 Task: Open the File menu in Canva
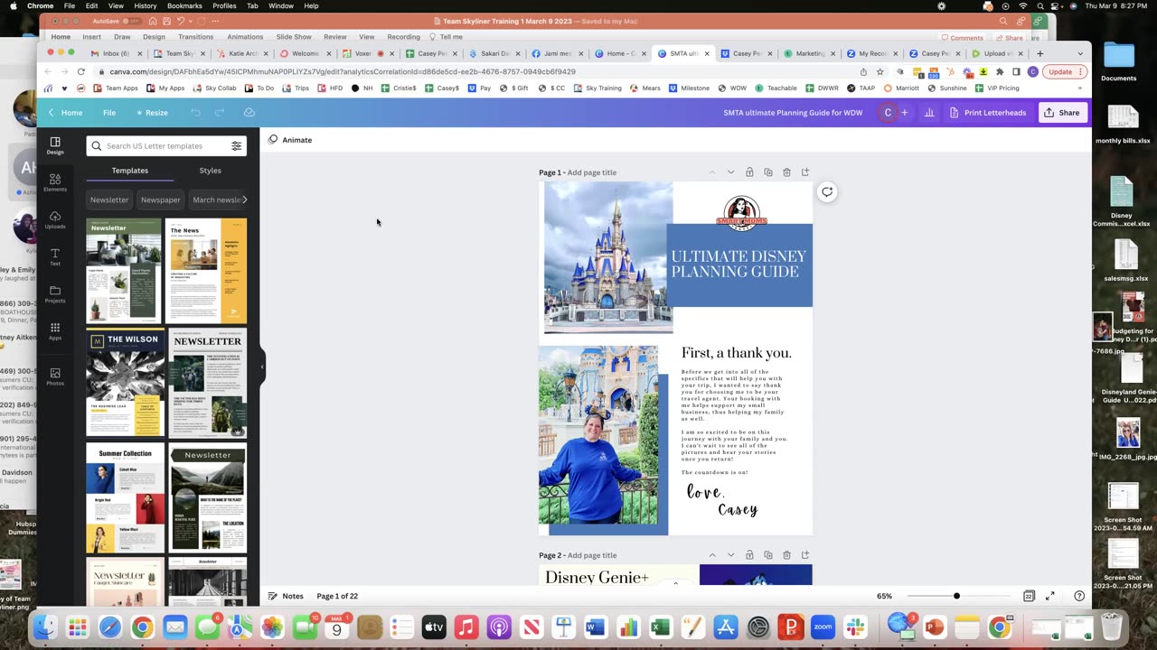point(109,113)
